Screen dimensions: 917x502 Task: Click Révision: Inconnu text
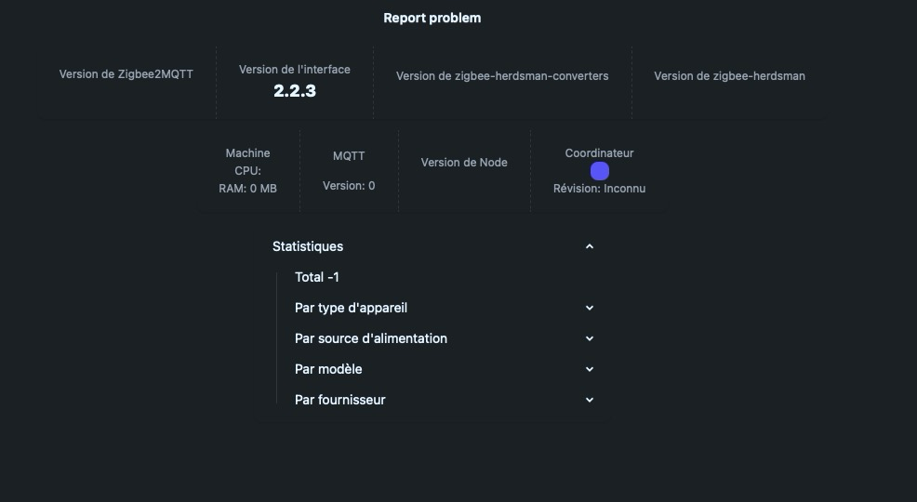pos(599,189)
